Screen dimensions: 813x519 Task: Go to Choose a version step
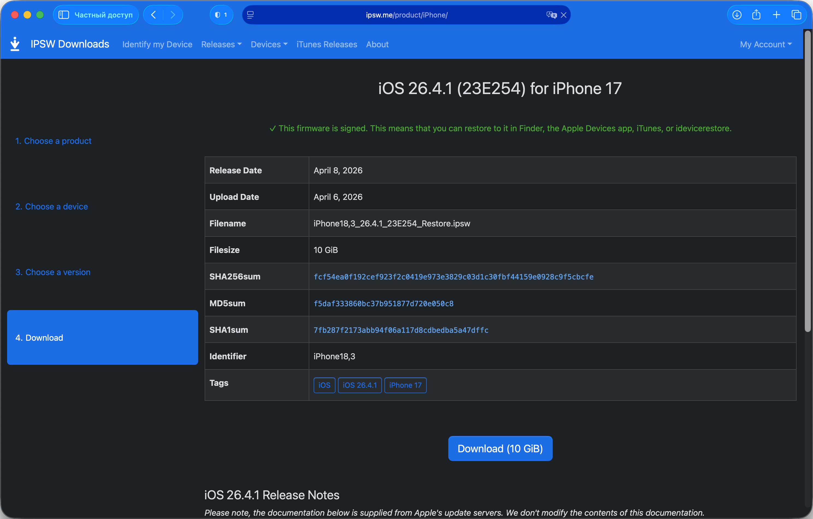coord(53,272)
